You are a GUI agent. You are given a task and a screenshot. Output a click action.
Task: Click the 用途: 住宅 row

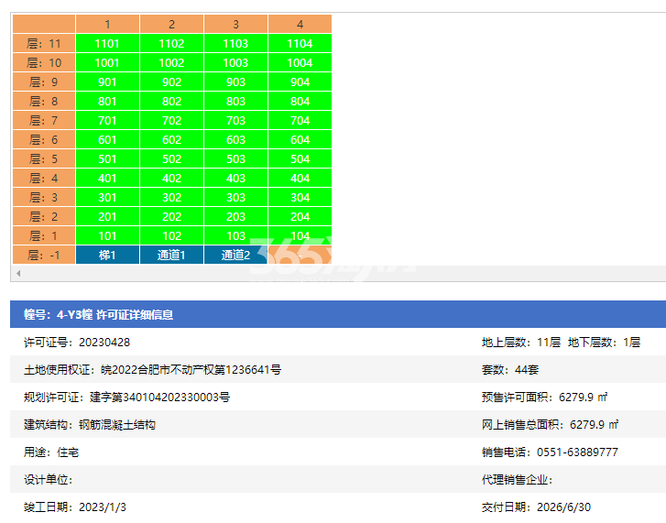tap(51, 452)
